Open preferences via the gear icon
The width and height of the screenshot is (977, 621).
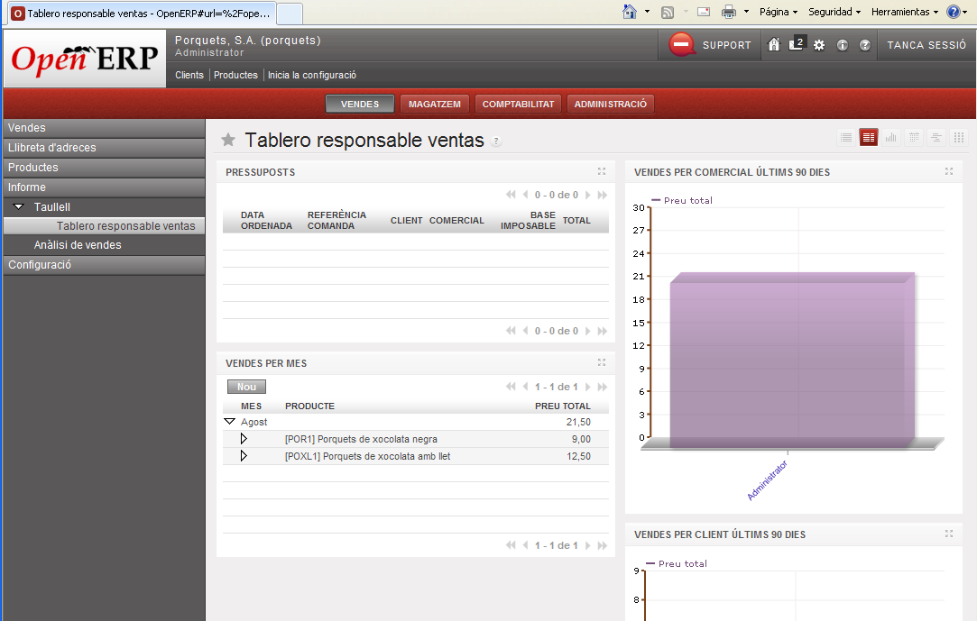click(819, 45)
